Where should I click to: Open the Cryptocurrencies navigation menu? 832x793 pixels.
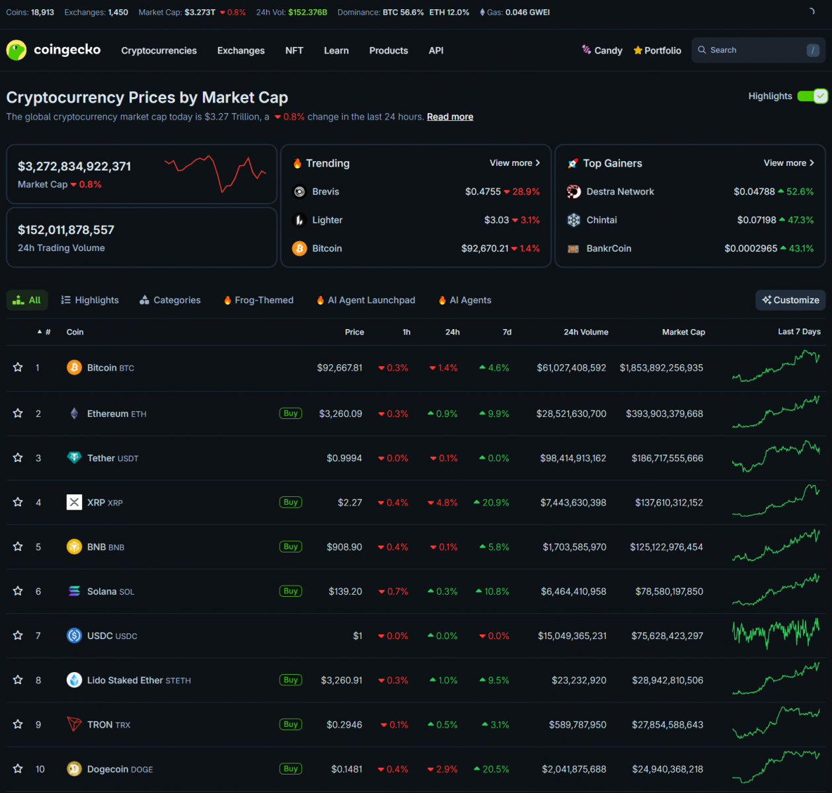click(159, 51)
